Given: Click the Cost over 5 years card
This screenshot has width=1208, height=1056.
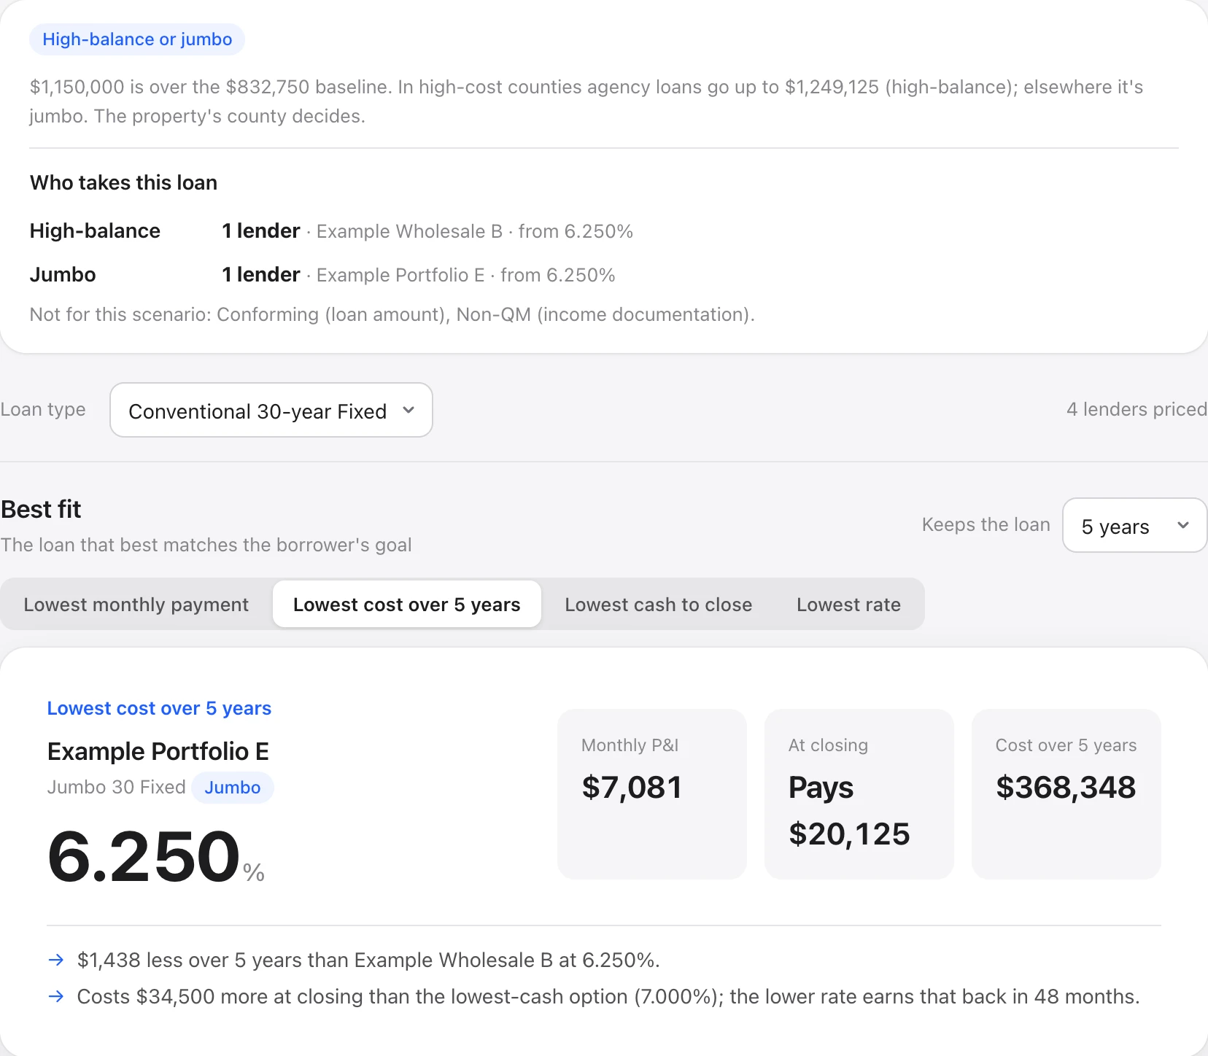Looking at the screenshot, I should (1066, 794).
